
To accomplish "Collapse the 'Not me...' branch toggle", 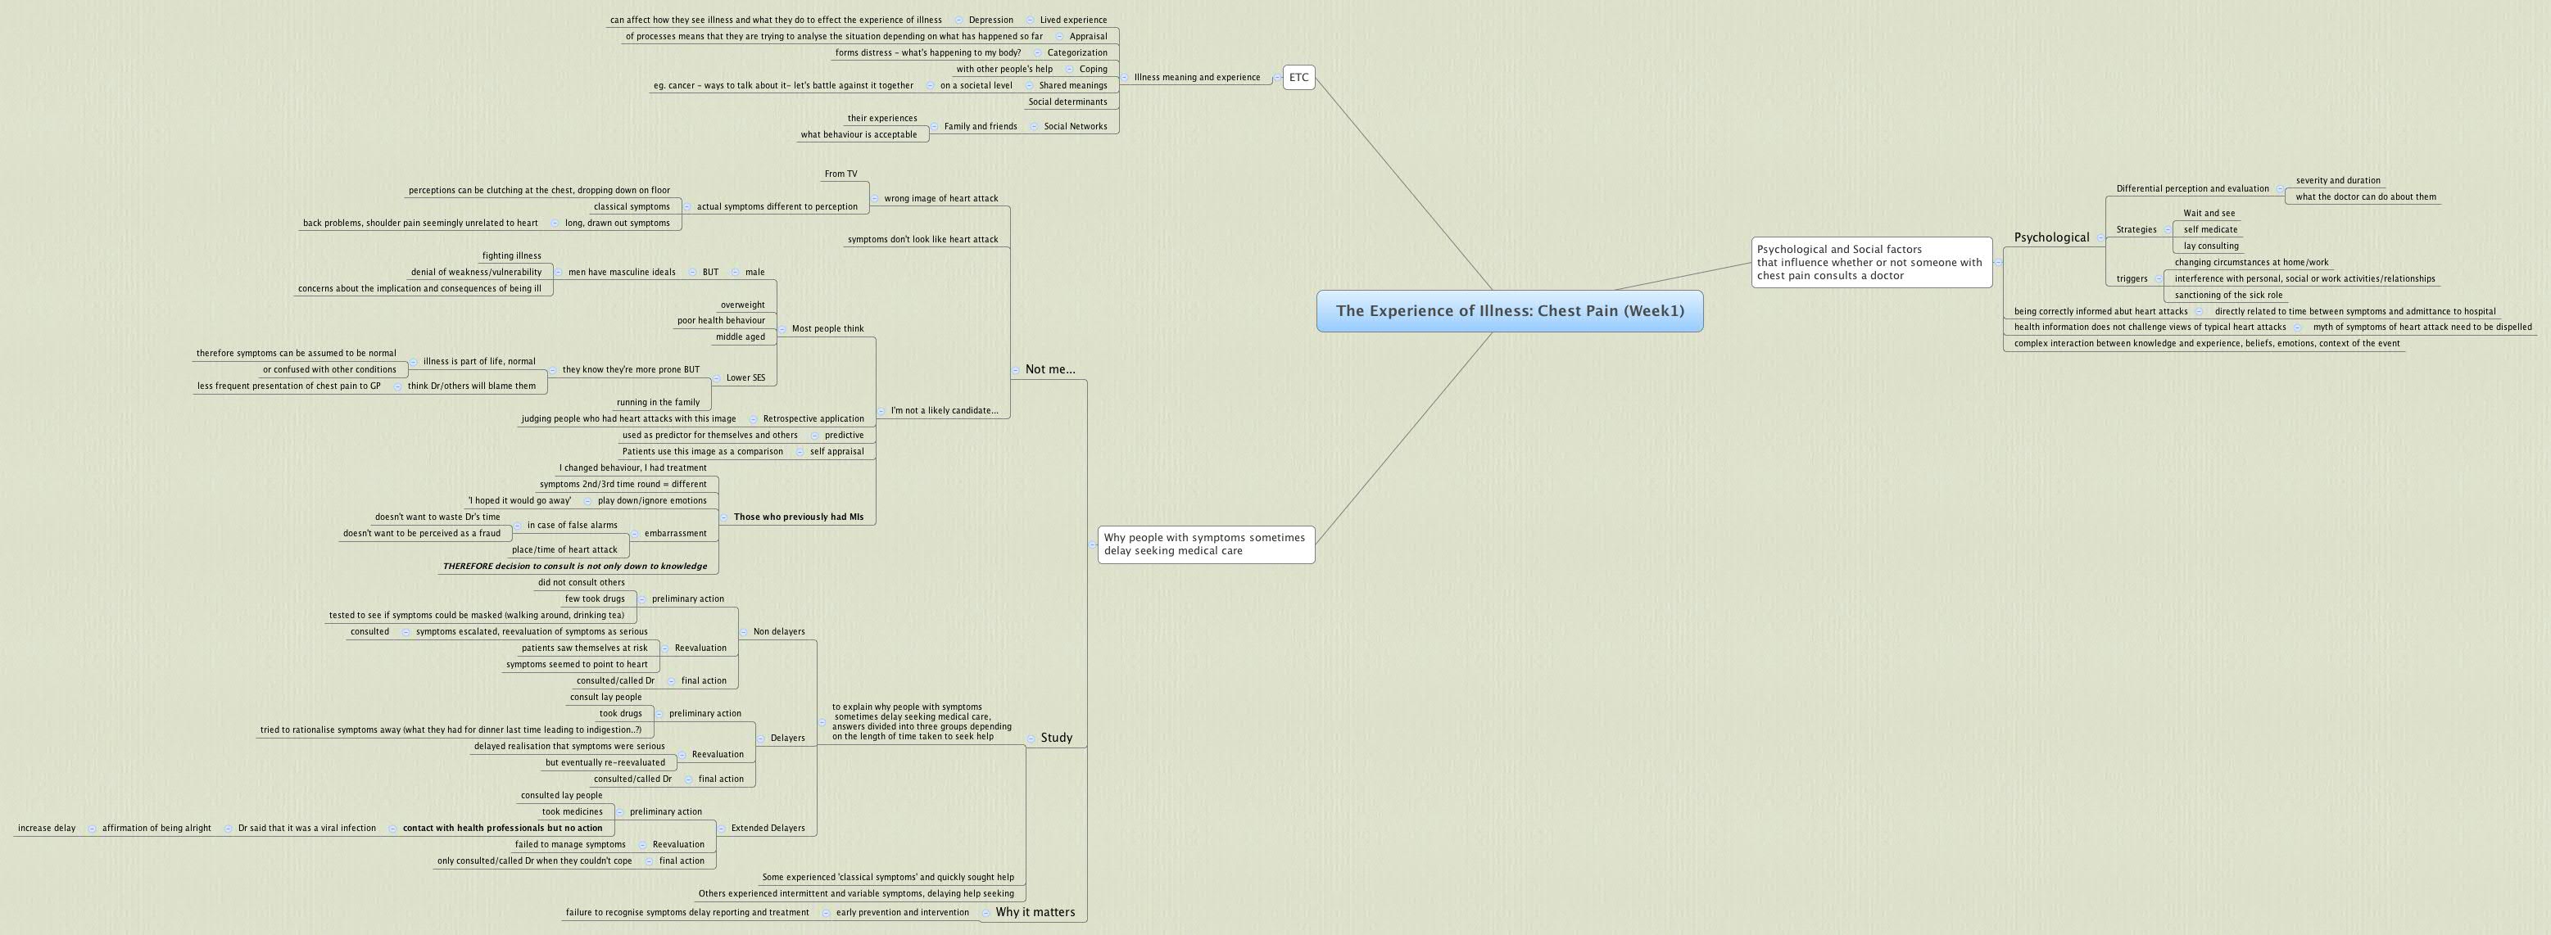I will click(1015, 370).
